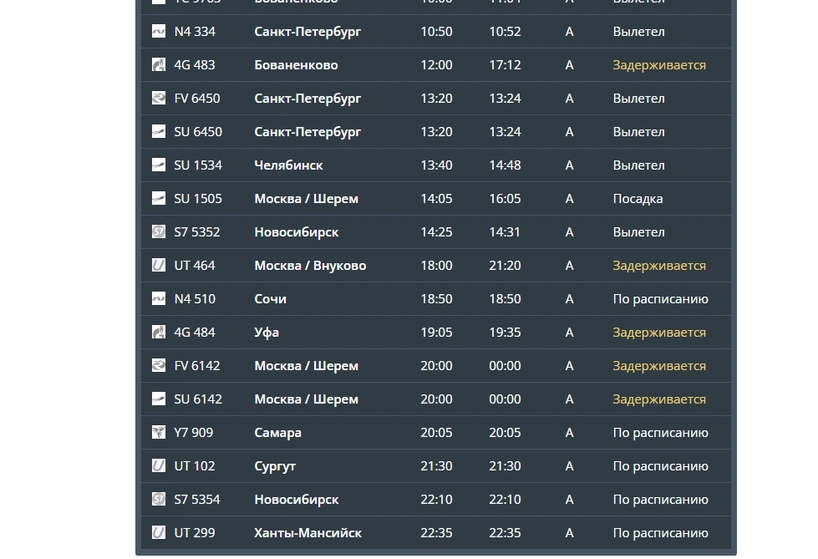
Task: Click the S7 logo beside flight S7 5352
Action: [159, 231]
